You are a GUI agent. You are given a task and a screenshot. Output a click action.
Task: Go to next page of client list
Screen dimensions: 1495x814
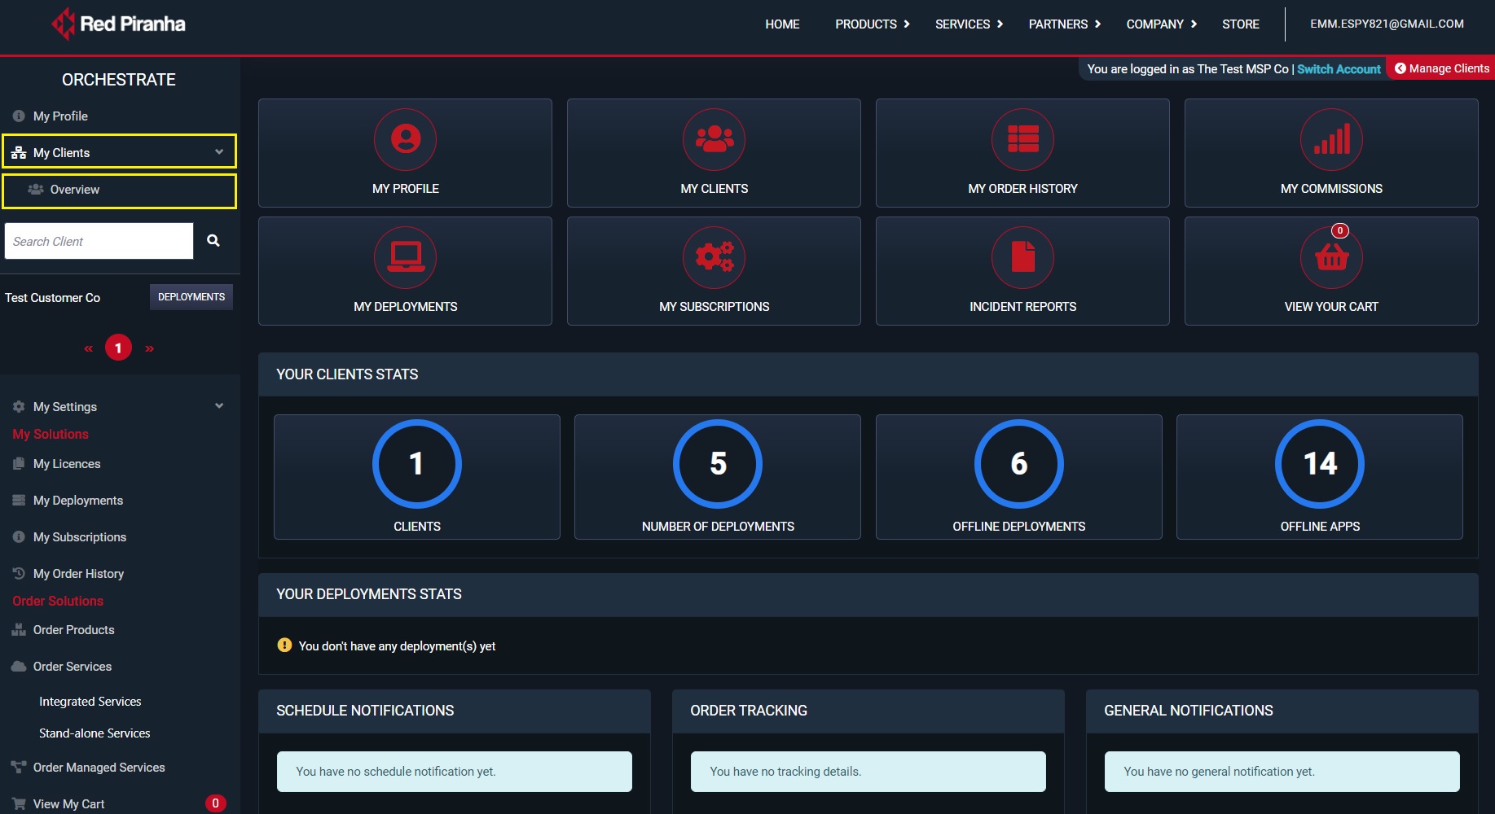149,348
